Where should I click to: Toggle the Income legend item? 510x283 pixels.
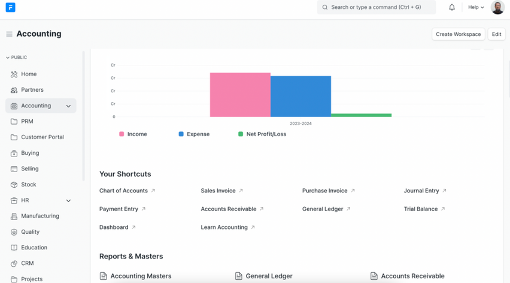[x=133, y=134]
